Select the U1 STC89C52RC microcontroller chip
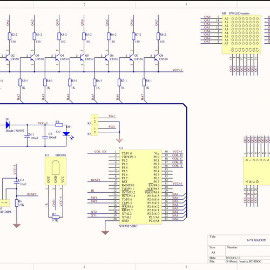Screen dimensions: 270x270 140,187
